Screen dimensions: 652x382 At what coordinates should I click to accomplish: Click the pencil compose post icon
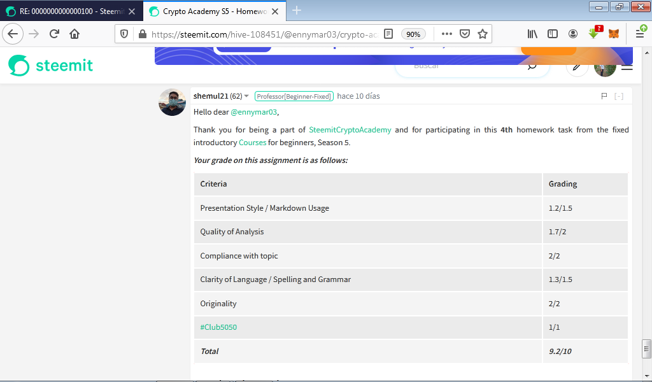click(577, 66)
